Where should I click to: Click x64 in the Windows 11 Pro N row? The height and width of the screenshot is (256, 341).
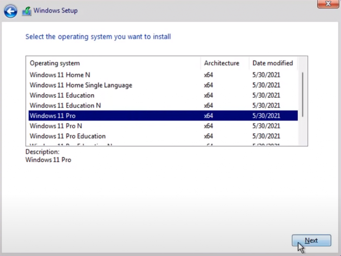click(x=208, y=126)
